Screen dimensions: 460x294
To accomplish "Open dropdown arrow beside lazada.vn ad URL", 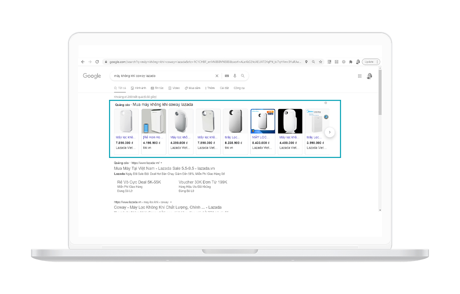I will (162, 163).
